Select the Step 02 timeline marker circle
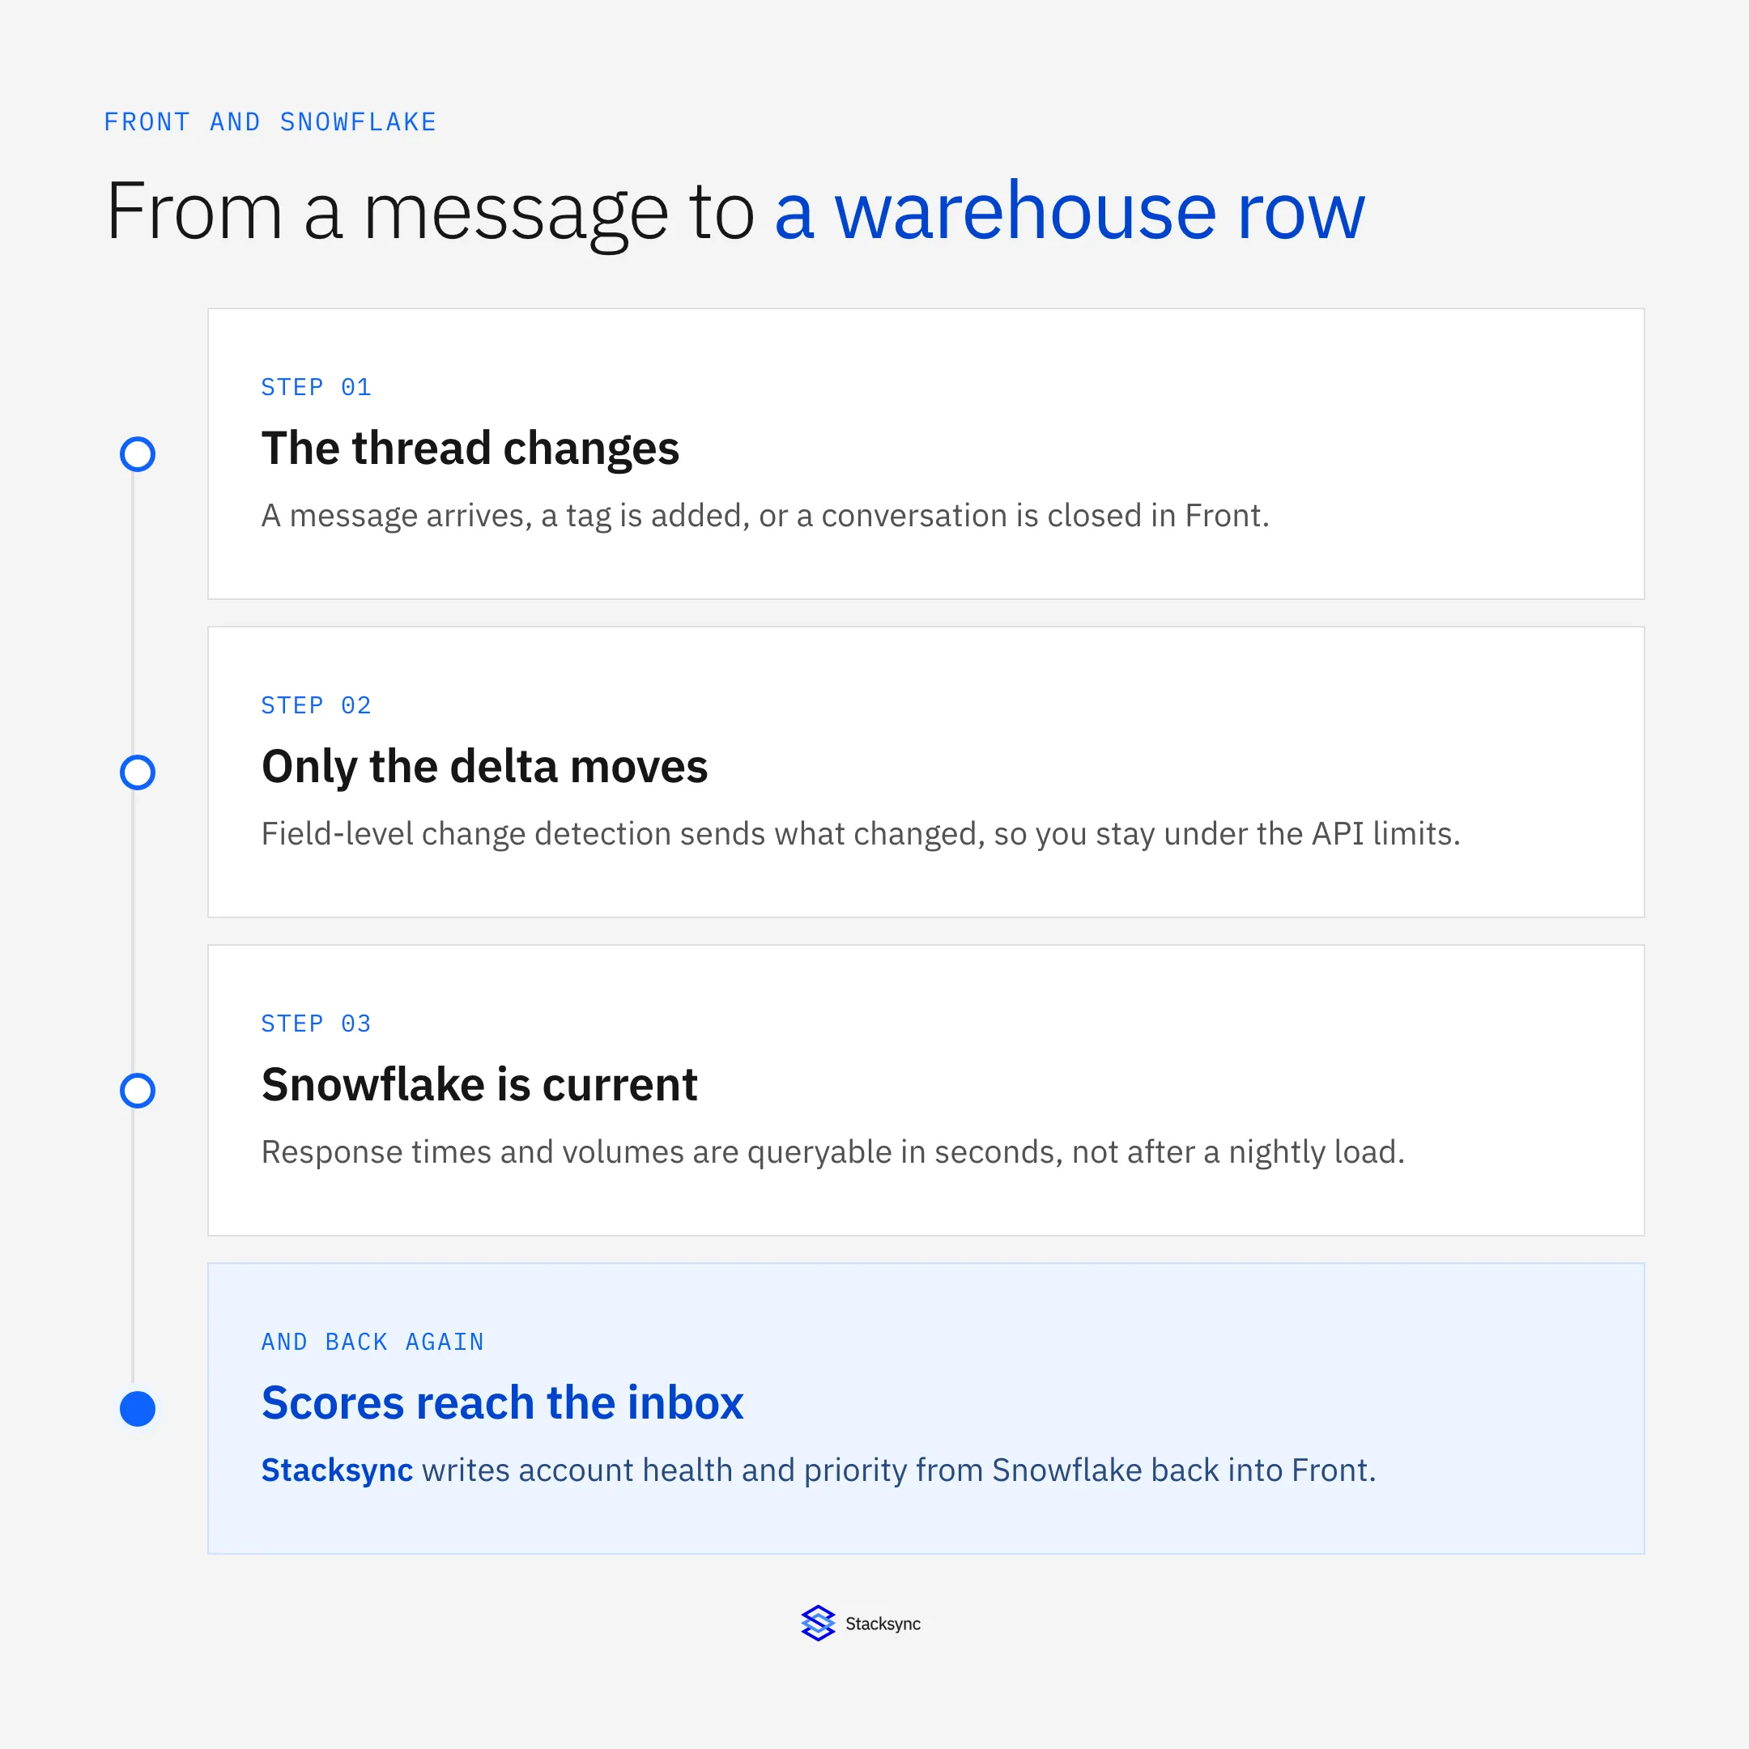 coord(138,772)
